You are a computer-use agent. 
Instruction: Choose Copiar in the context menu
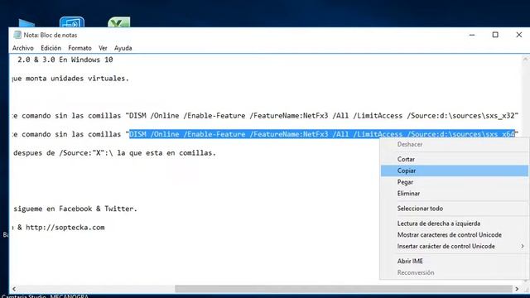pyautogui.click(x=455, y=171)
